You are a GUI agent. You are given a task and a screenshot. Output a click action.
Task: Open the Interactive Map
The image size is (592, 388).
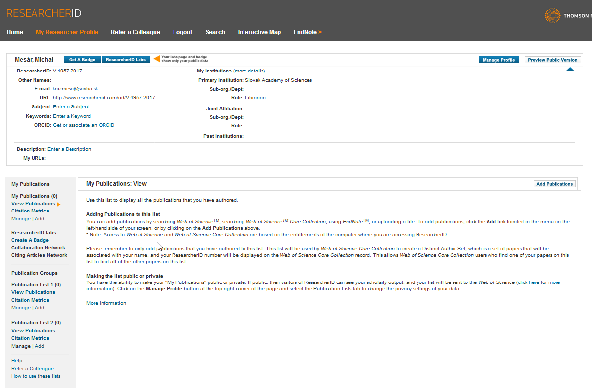click(259, 32)
